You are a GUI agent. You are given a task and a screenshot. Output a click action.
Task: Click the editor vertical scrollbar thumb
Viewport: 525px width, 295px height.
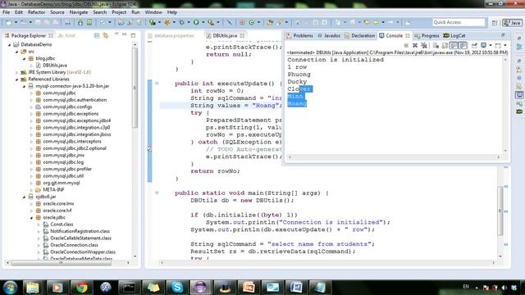[500, 211]
